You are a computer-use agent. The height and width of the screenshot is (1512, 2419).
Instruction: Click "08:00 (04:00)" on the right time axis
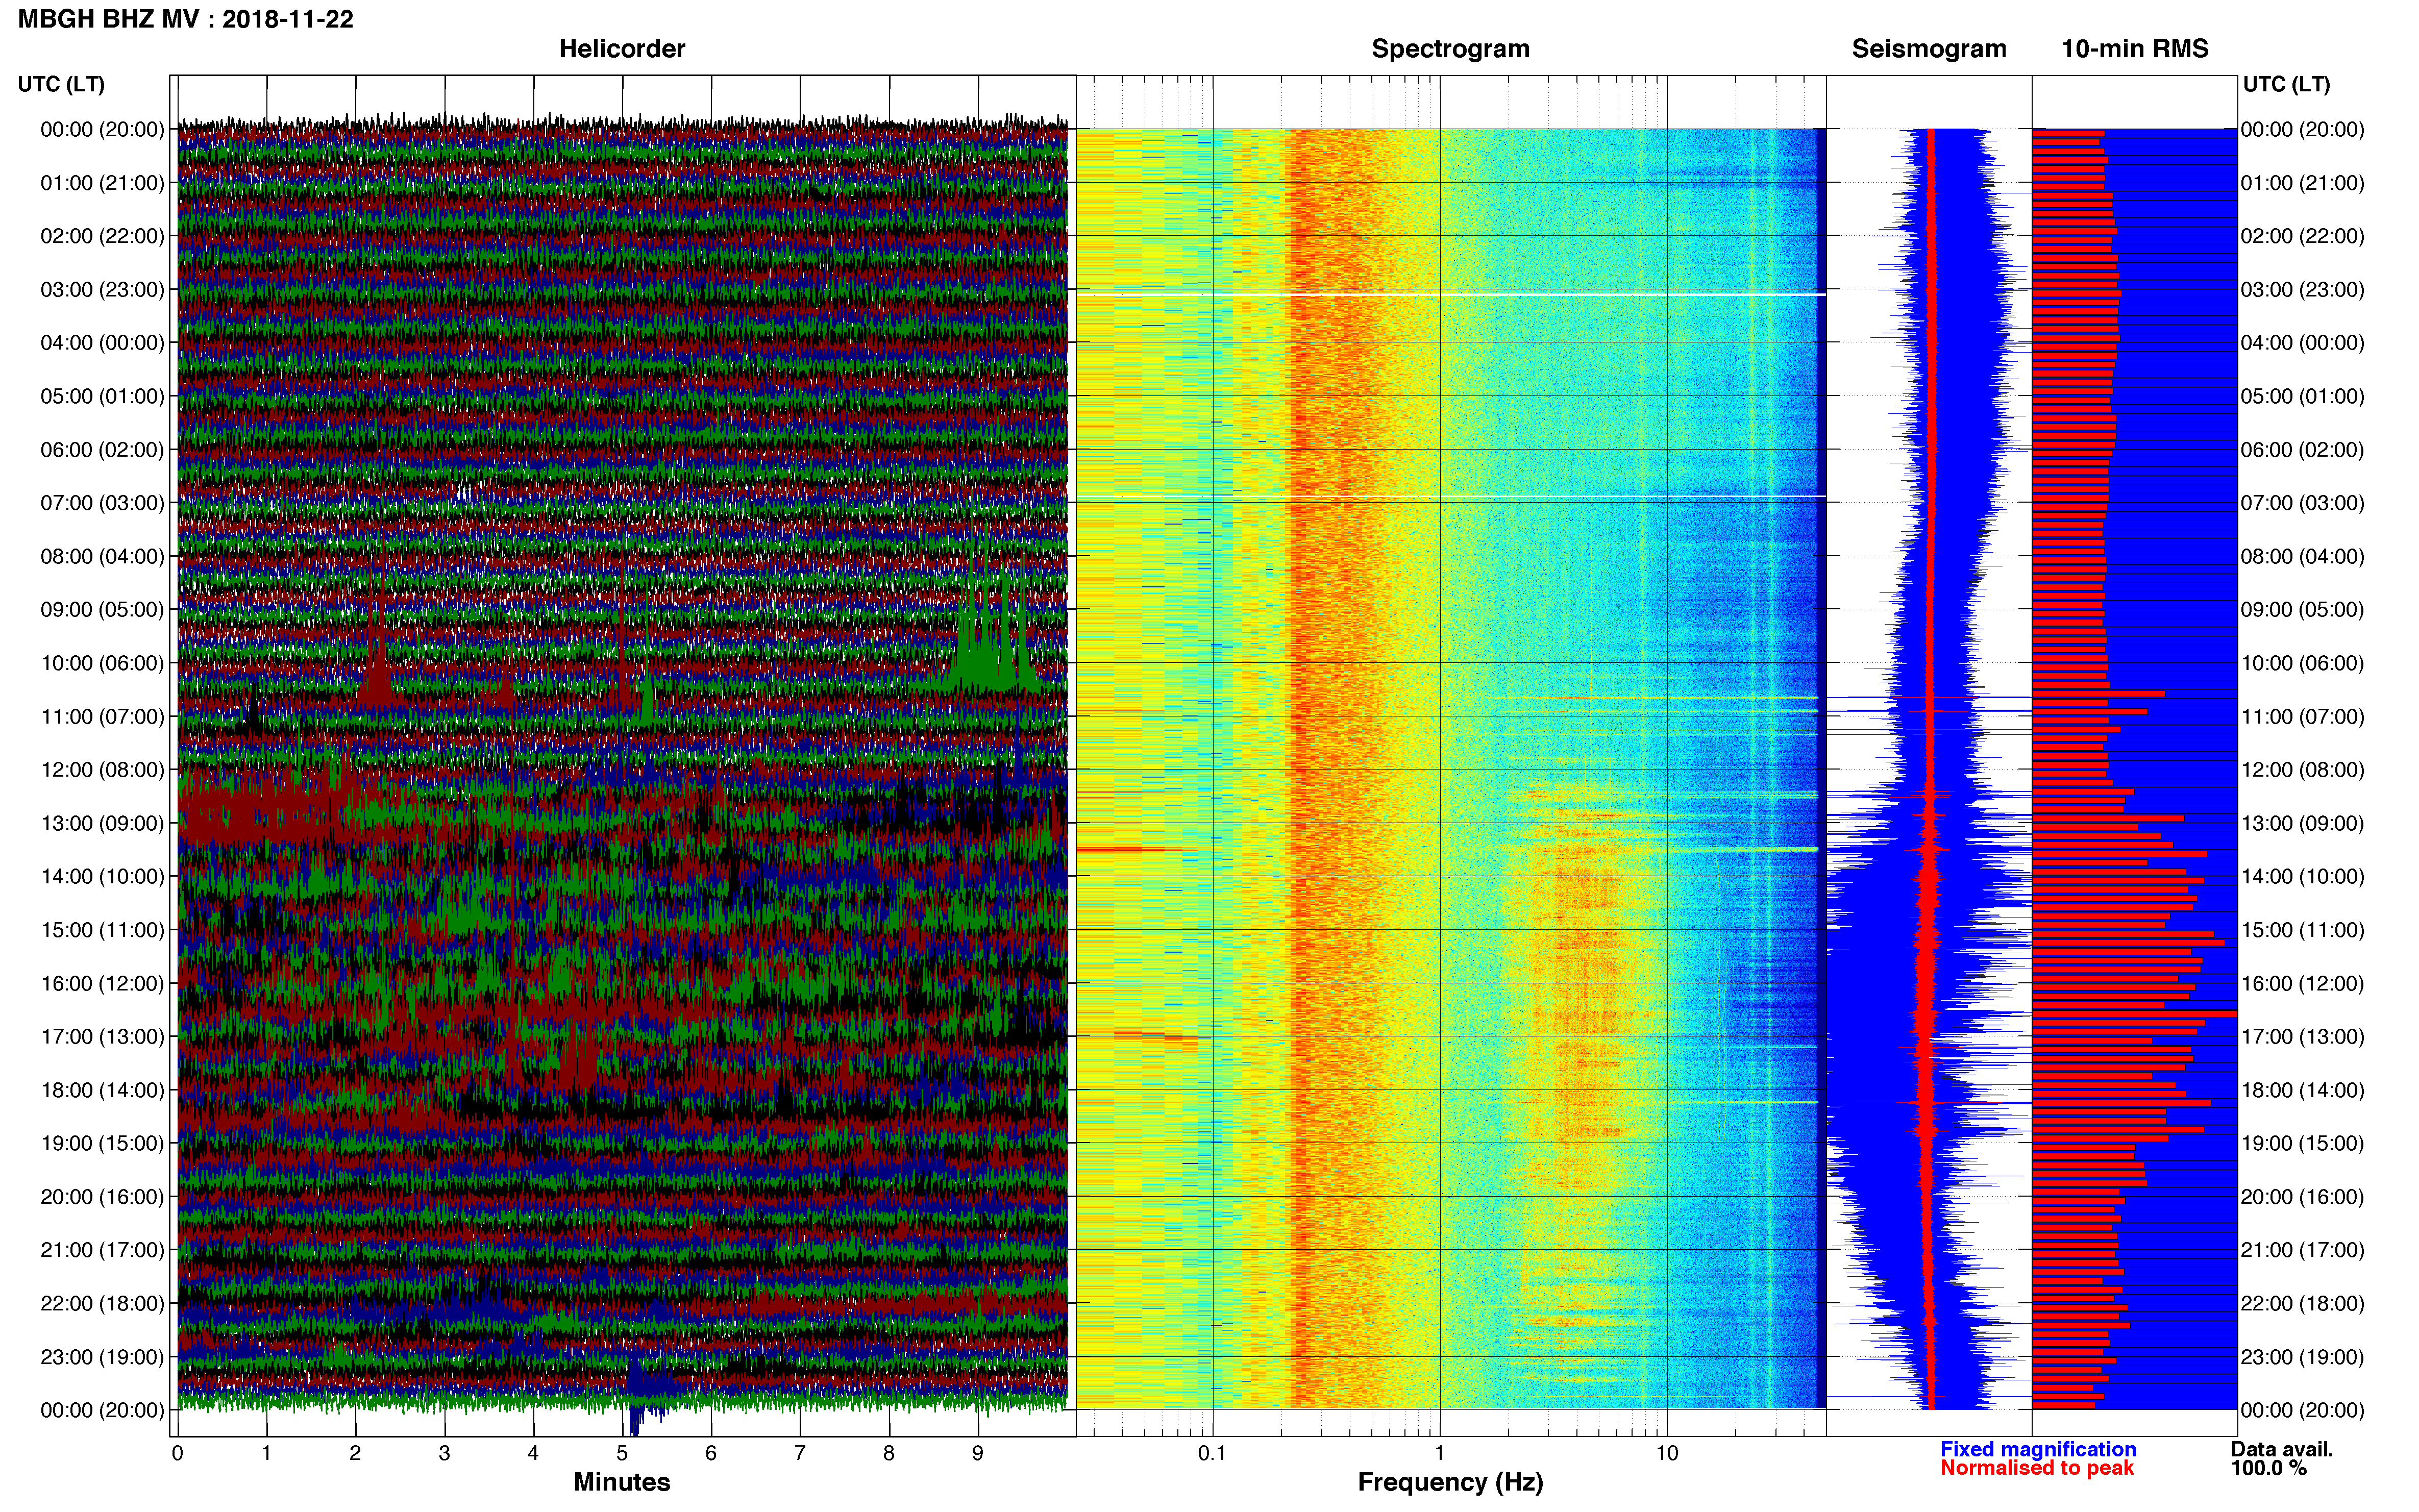(2302, 556)
